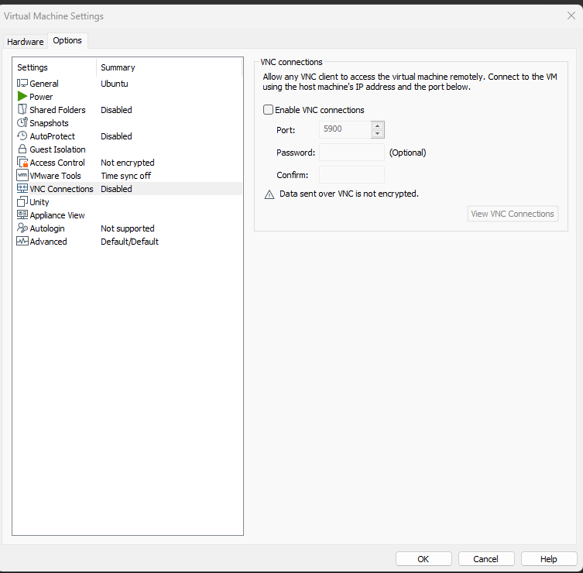
Task: Click the AutoProtect icon
Action: (x=22, y=136)
